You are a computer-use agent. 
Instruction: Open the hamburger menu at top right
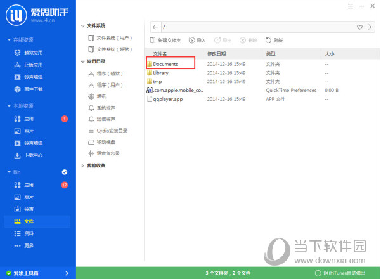point(351,6)
